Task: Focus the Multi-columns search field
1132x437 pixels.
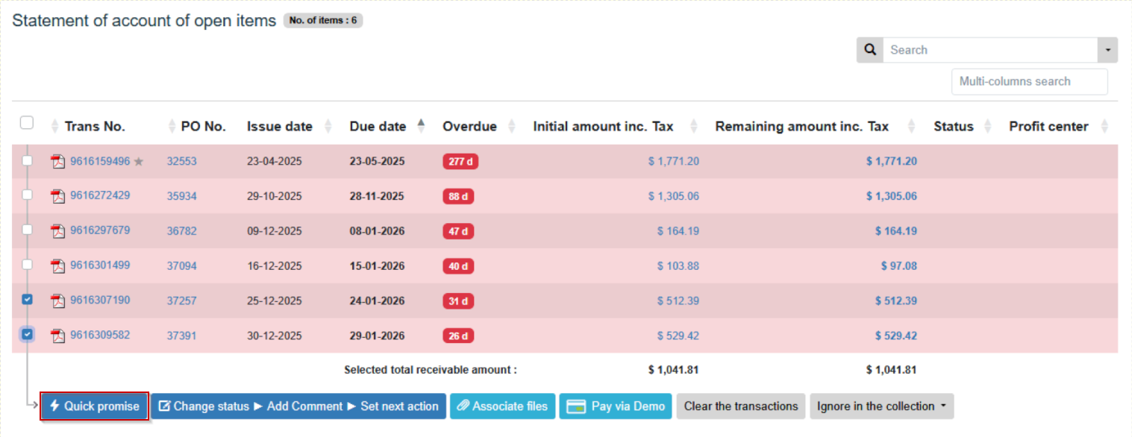Action: [x=1029, y=82]
